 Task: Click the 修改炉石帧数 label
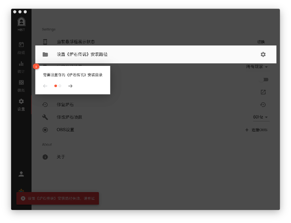pyautogui.click(x=69, y=117)
